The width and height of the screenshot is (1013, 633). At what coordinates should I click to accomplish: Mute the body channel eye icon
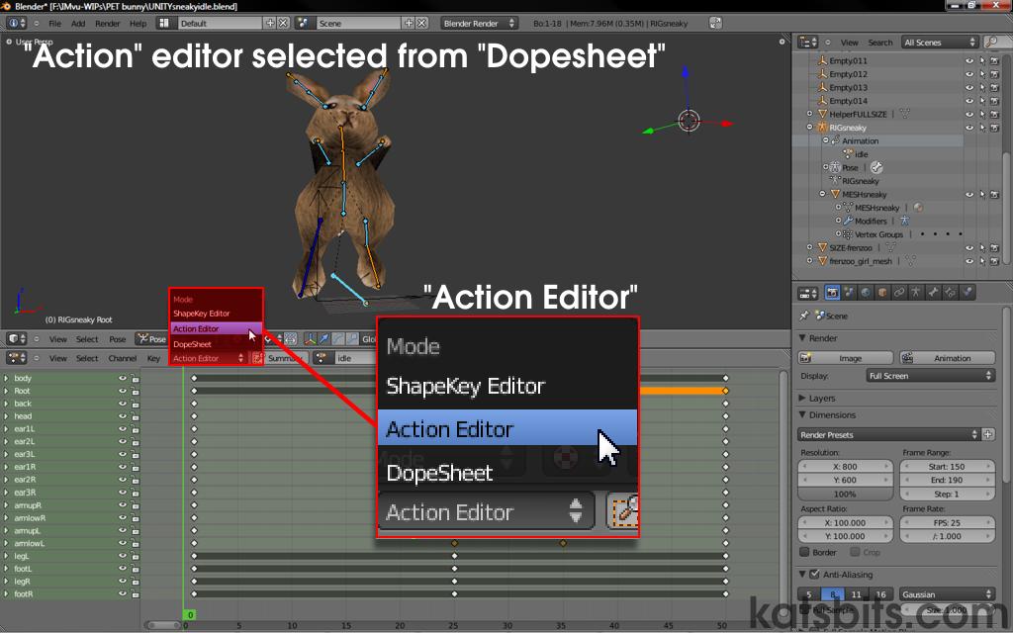(122, 378)
